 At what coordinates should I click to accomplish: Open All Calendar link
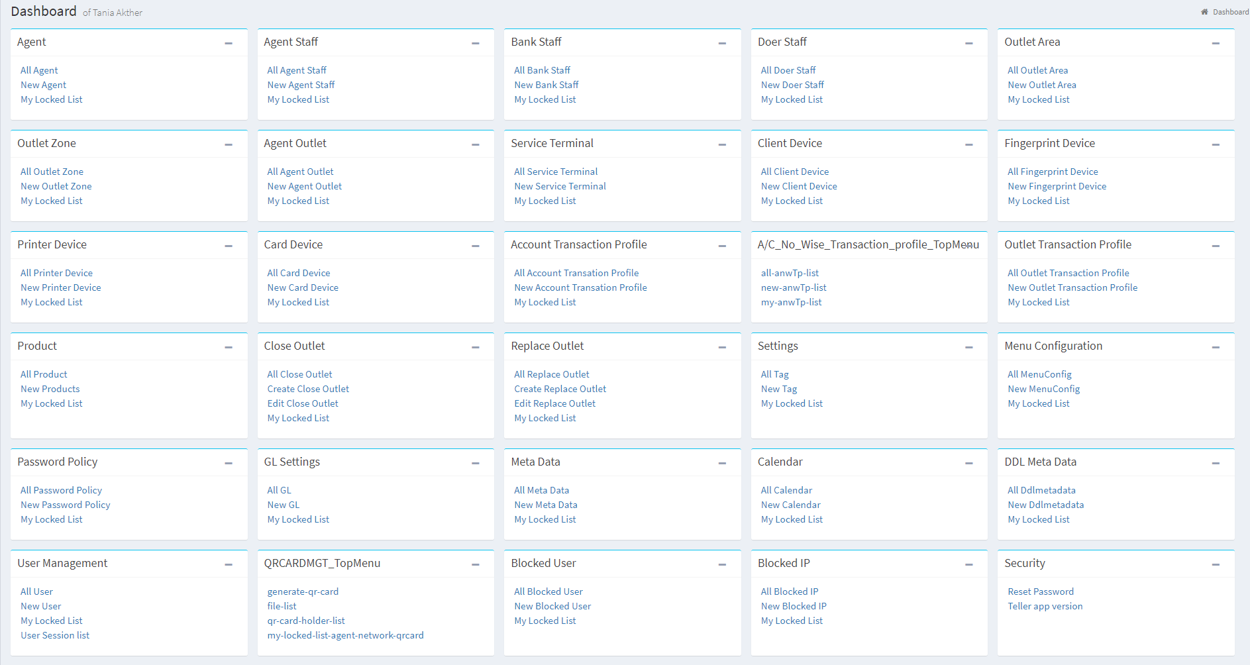click(786, 490)
